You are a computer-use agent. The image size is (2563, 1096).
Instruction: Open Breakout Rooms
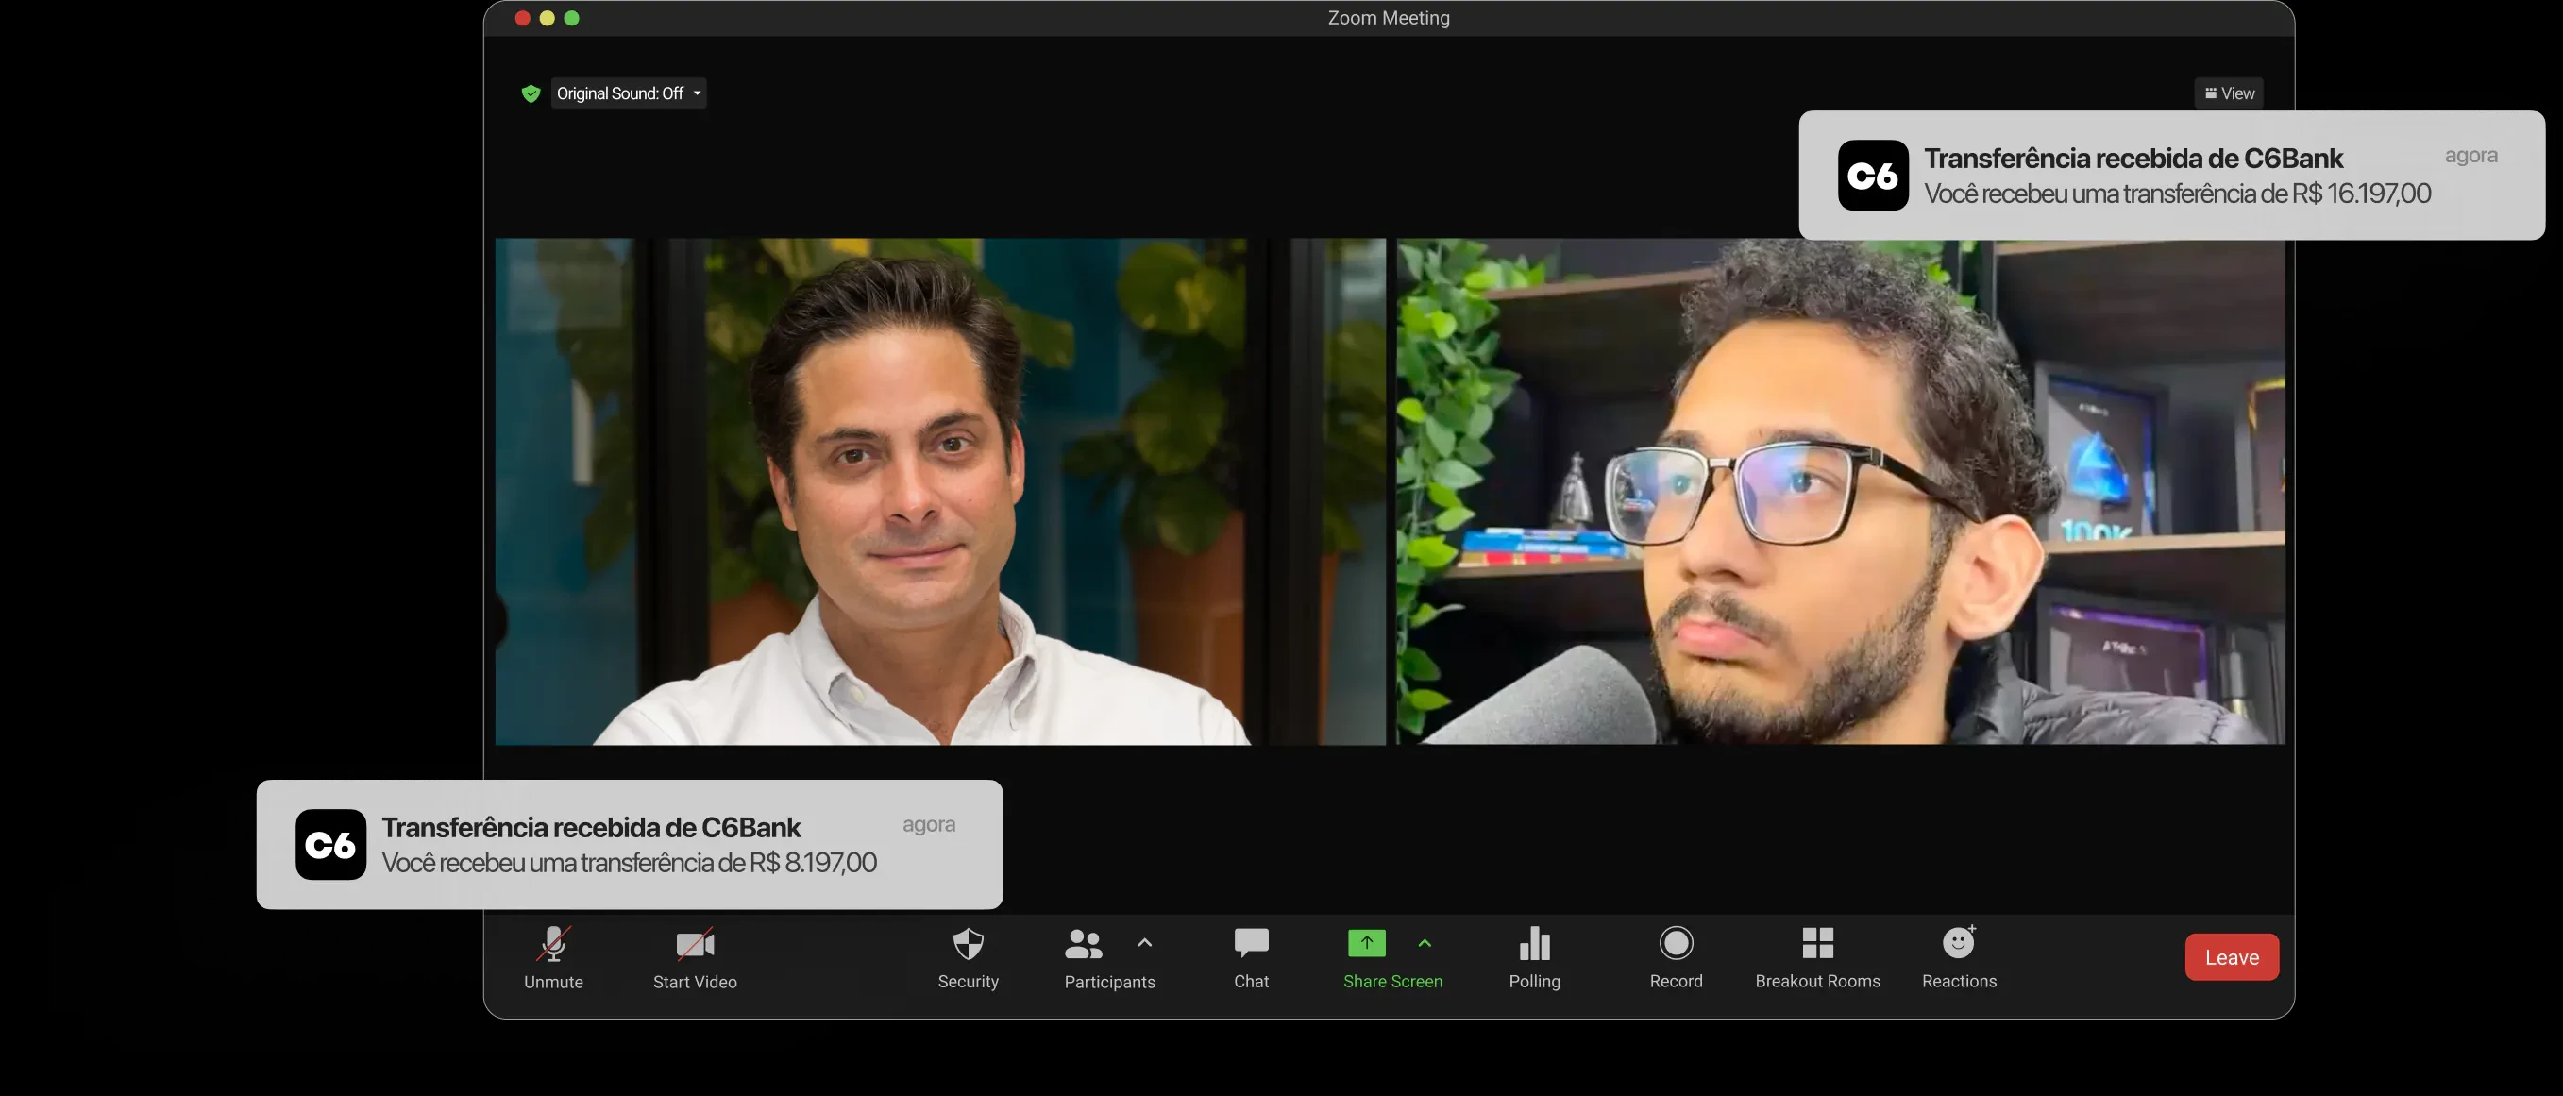pos(1818,957)
